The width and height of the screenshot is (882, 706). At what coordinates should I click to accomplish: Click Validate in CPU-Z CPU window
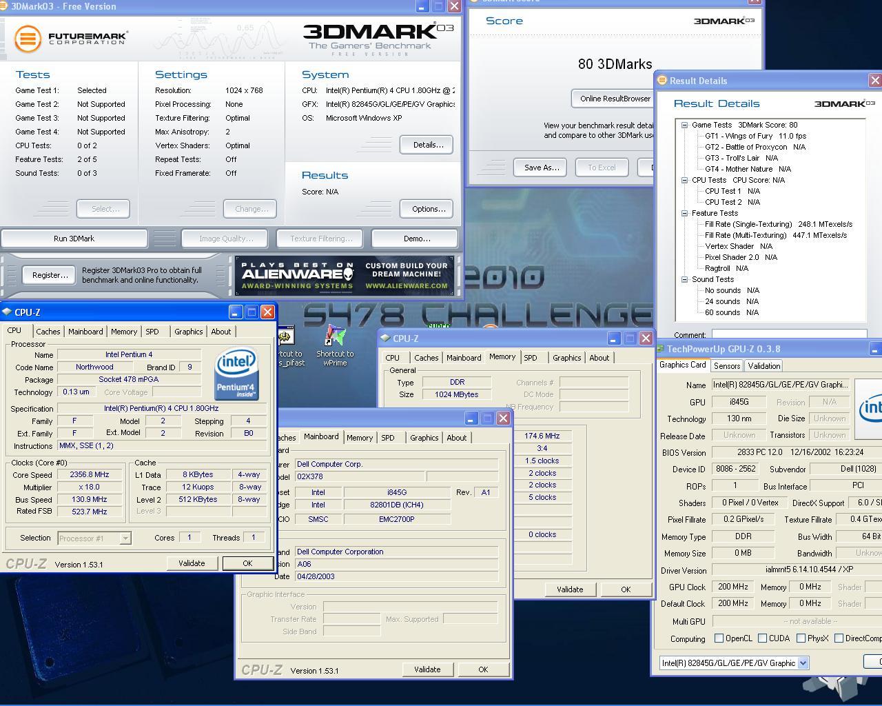[192, 563]
